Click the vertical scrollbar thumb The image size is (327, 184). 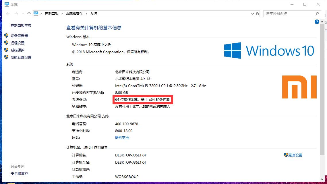322,90
